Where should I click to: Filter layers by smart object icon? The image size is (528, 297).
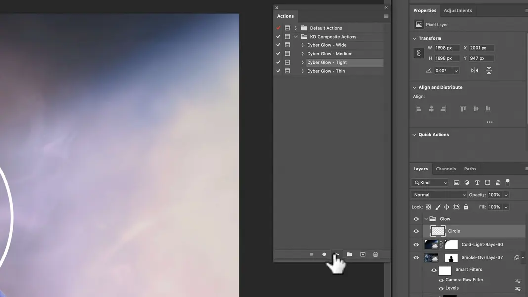(x=498, y=183)
